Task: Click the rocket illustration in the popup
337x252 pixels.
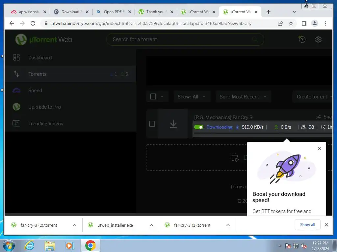Action: [x=286, y=167]
